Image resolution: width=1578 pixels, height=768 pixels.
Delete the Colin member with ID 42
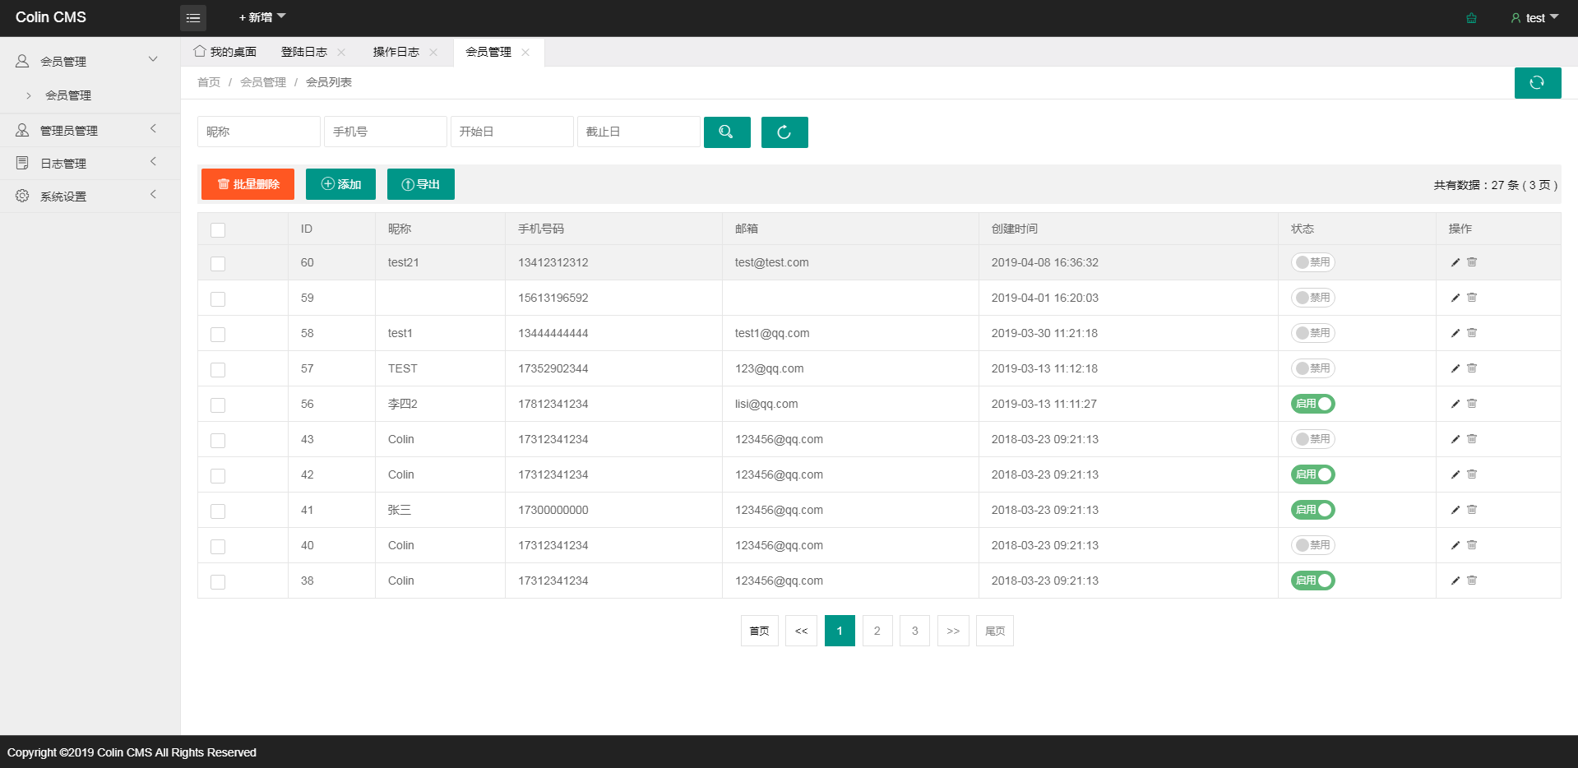point(1472,474)
